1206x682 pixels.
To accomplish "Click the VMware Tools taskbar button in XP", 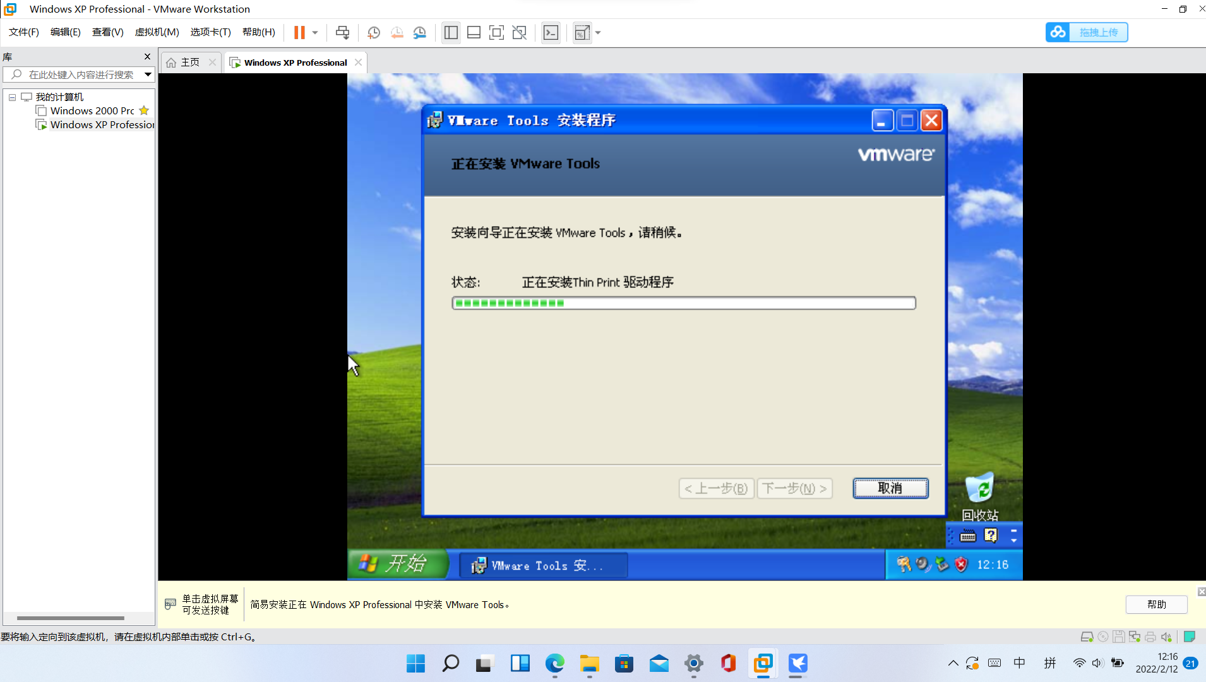I will (x=543, y=565).
